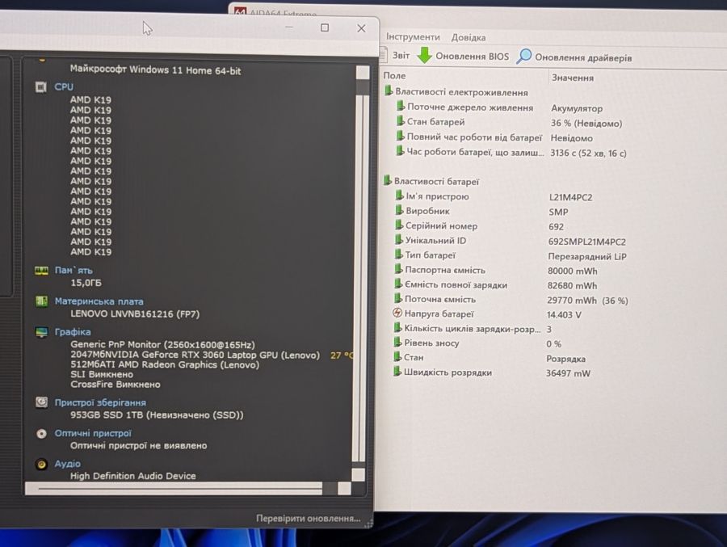
Task: Select the NVIDIA GeForce RTX 3060 Laptop GPU line
Action: (195, 355)
